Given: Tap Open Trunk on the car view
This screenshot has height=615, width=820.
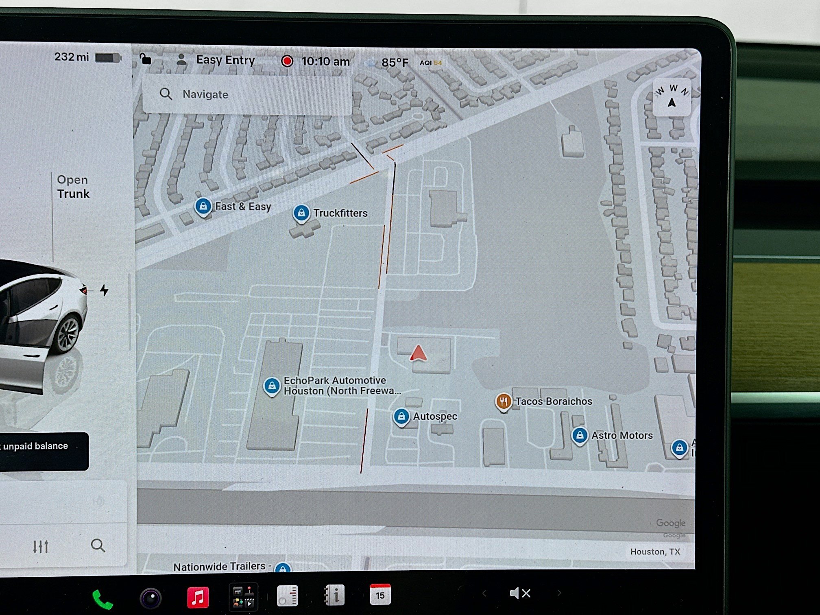Looking at the screenshot, I should click(73, 187).
